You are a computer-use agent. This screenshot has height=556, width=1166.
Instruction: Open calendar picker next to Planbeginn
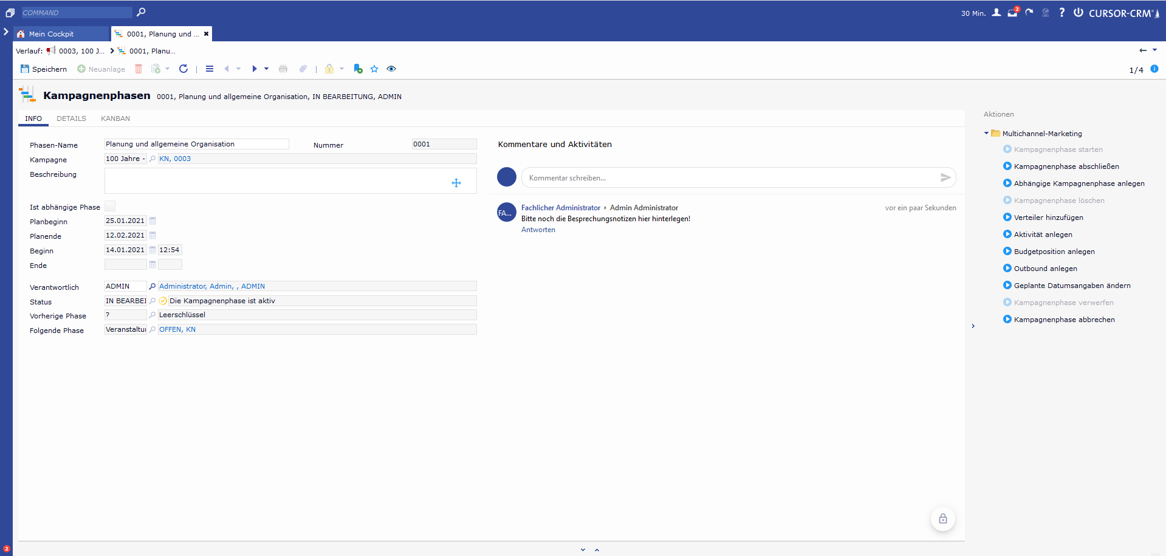point(153,221)
